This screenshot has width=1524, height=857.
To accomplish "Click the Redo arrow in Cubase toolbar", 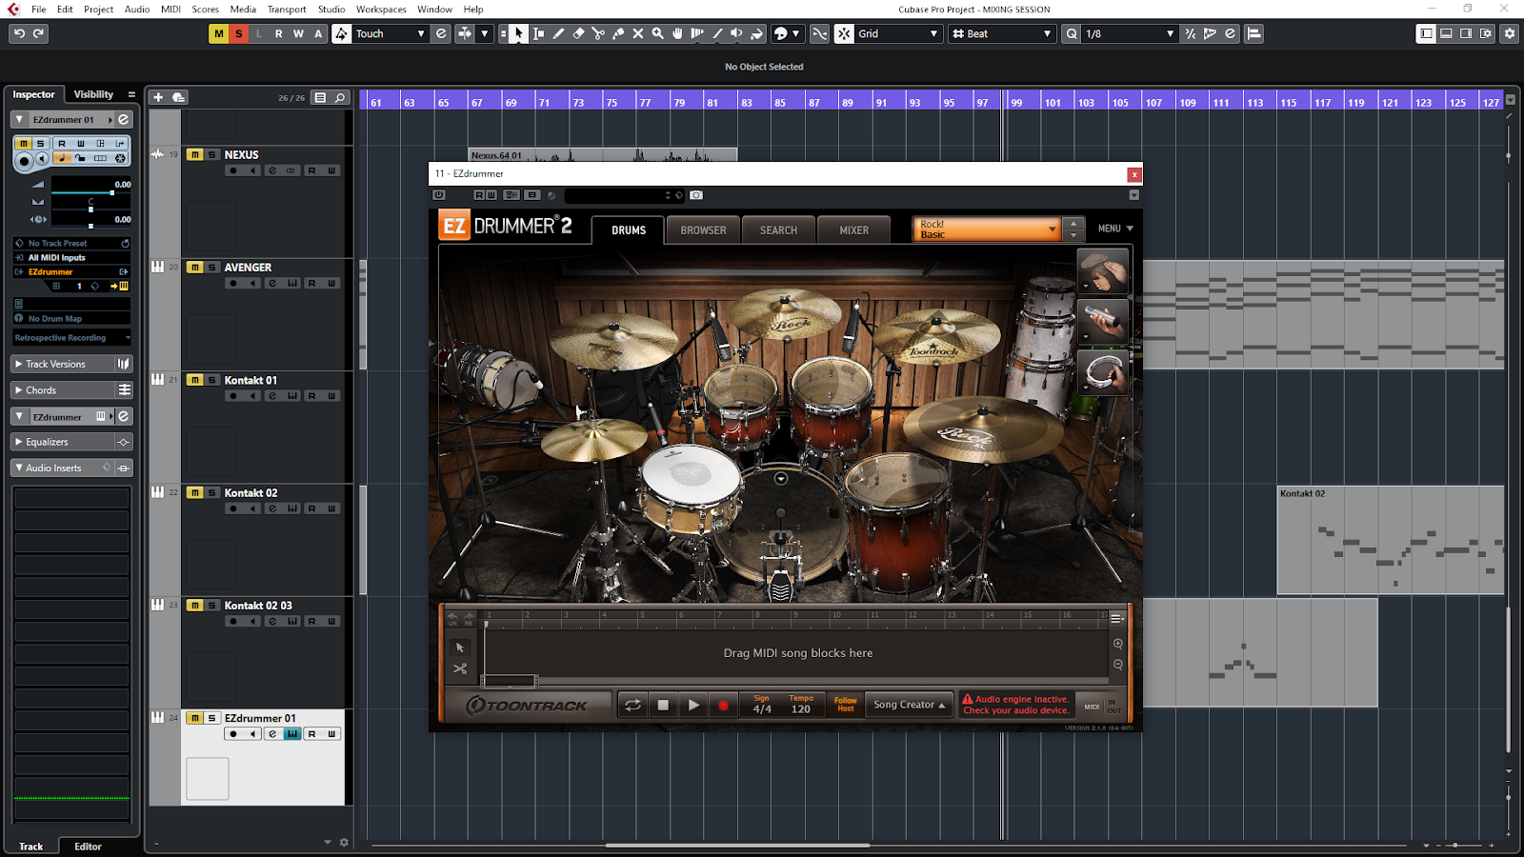I will pyautogui.click(x=39, y=33).
